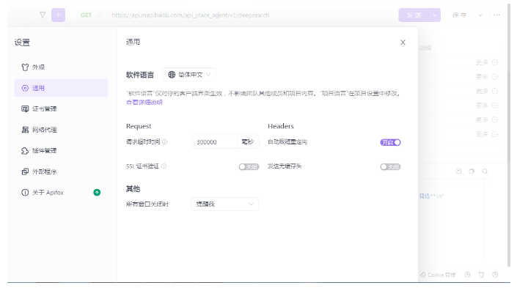Open the arrow beside the 发送 button

(435, 15)
